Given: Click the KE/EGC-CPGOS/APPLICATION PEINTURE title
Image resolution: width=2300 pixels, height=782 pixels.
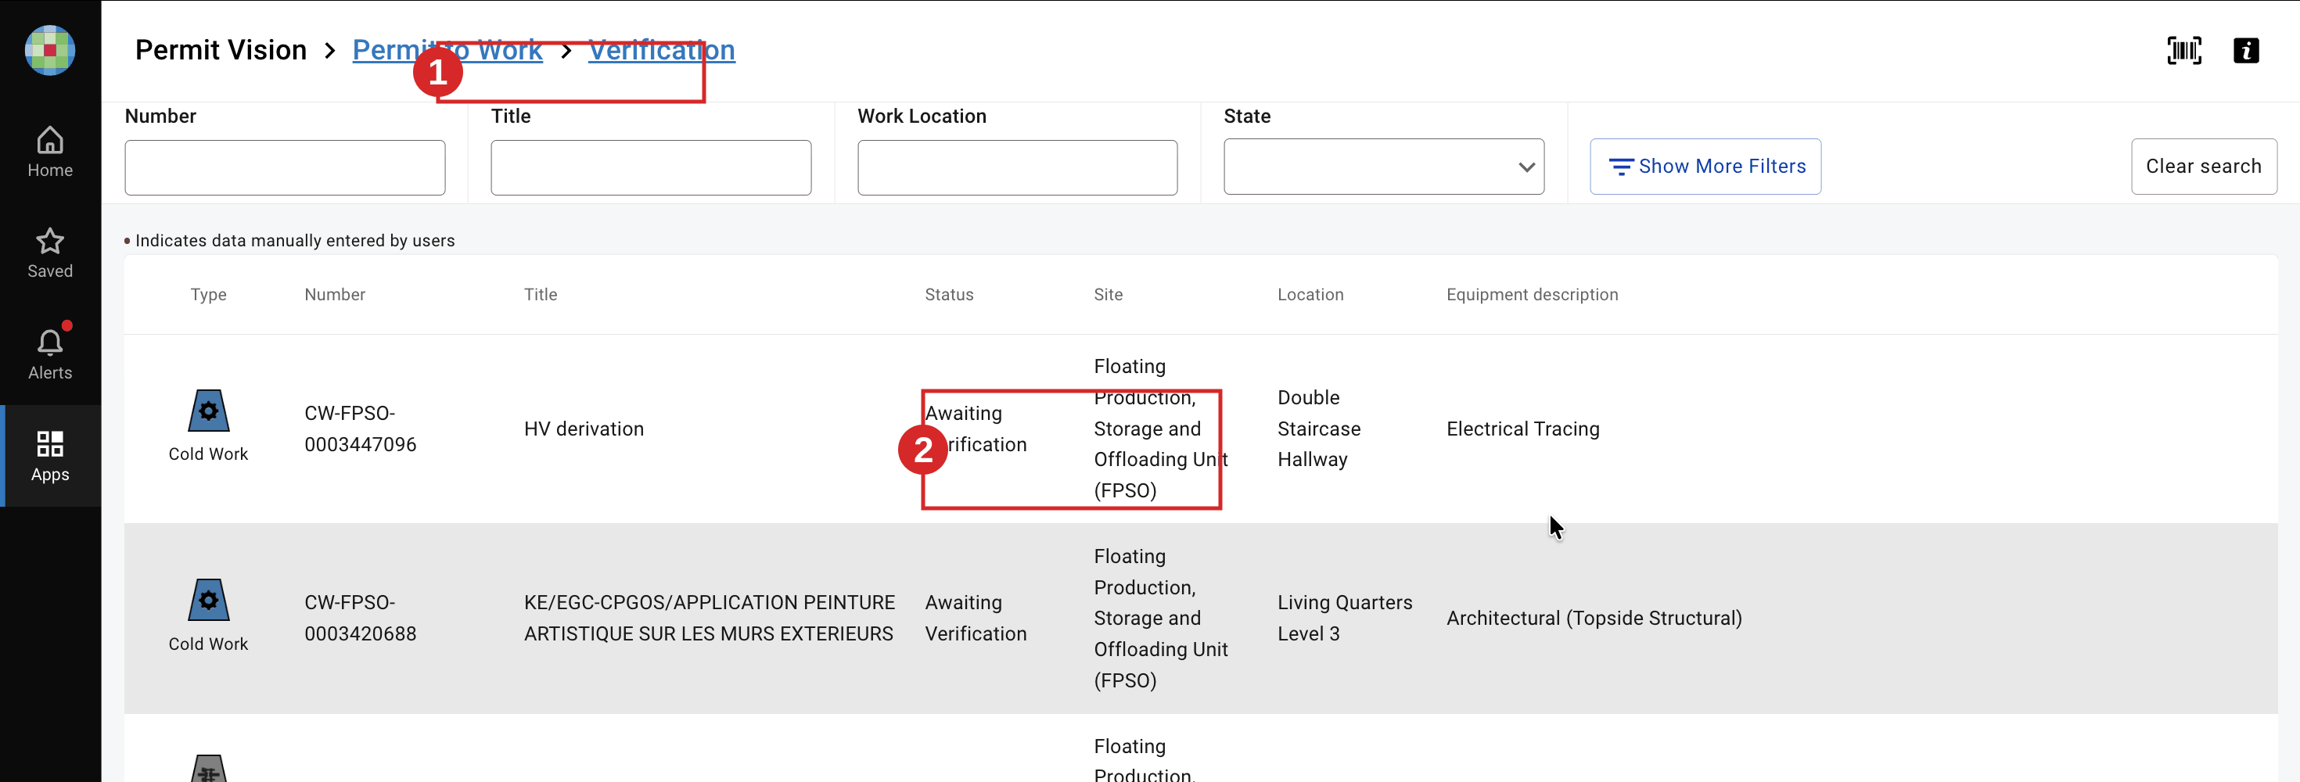Looking at the screenshot, I should point(709,618).
